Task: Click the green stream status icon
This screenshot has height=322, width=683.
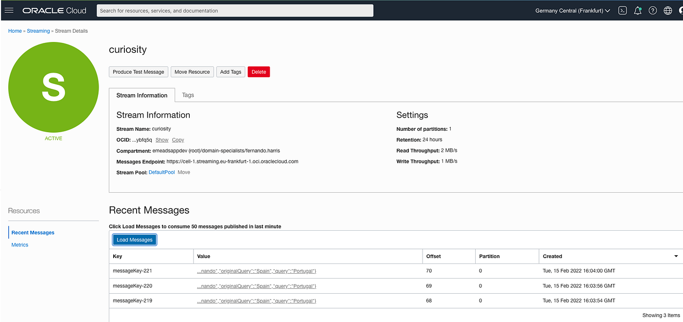Action: (54, 87)
